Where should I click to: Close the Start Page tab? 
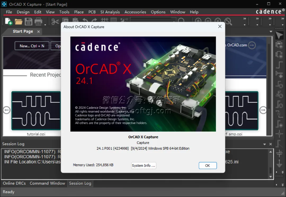click(x=38, y=31)
